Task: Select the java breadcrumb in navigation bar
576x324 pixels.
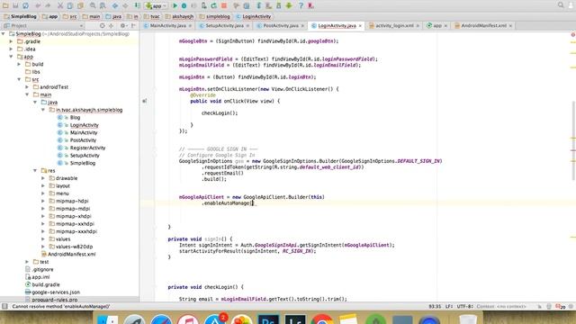Action: [113, 16]
